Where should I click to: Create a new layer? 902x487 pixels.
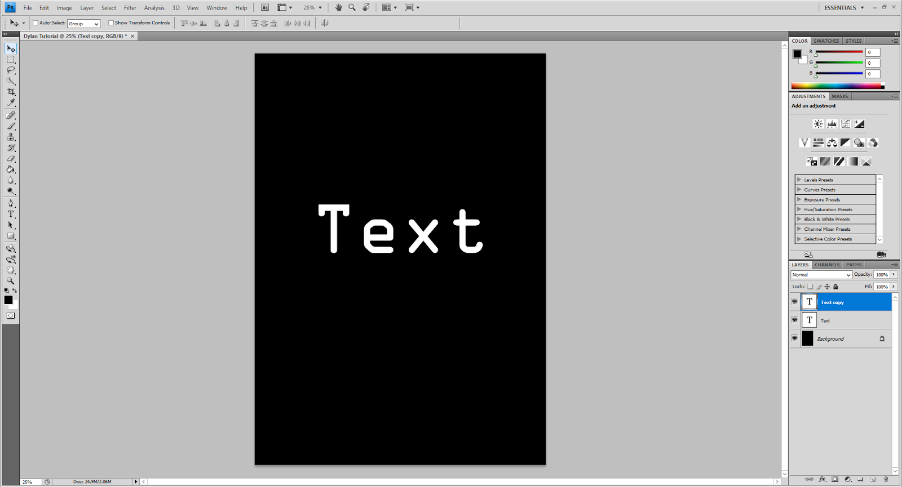point(873,479)
